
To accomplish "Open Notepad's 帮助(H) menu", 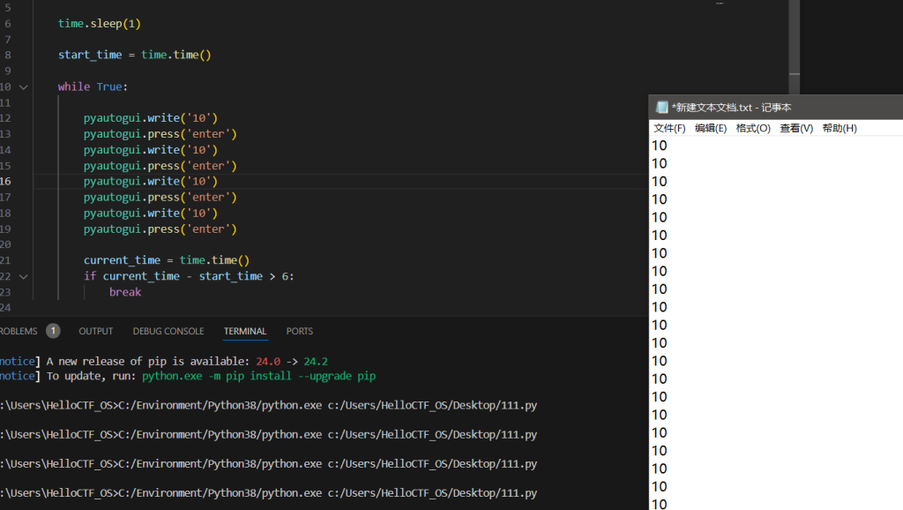I will point(840,128).
